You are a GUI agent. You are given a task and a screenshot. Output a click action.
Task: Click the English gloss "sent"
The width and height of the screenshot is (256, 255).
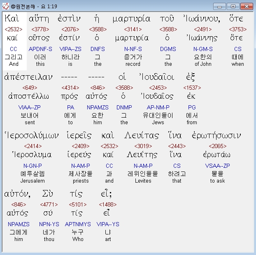(x=30, y=123)
